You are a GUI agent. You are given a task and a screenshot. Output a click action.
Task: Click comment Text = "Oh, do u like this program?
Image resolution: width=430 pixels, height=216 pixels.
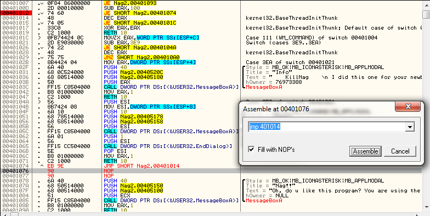point(333,191)
